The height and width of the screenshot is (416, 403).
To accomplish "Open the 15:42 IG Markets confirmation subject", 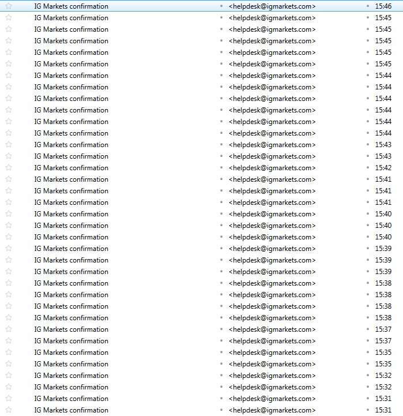I will (71, 168).
